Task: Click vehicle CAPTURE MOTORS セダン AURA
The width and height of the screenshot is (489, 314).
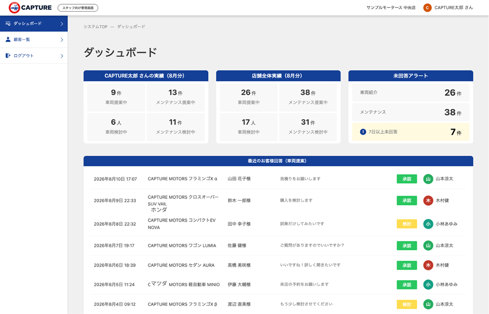Action: (x=181, y=265)
